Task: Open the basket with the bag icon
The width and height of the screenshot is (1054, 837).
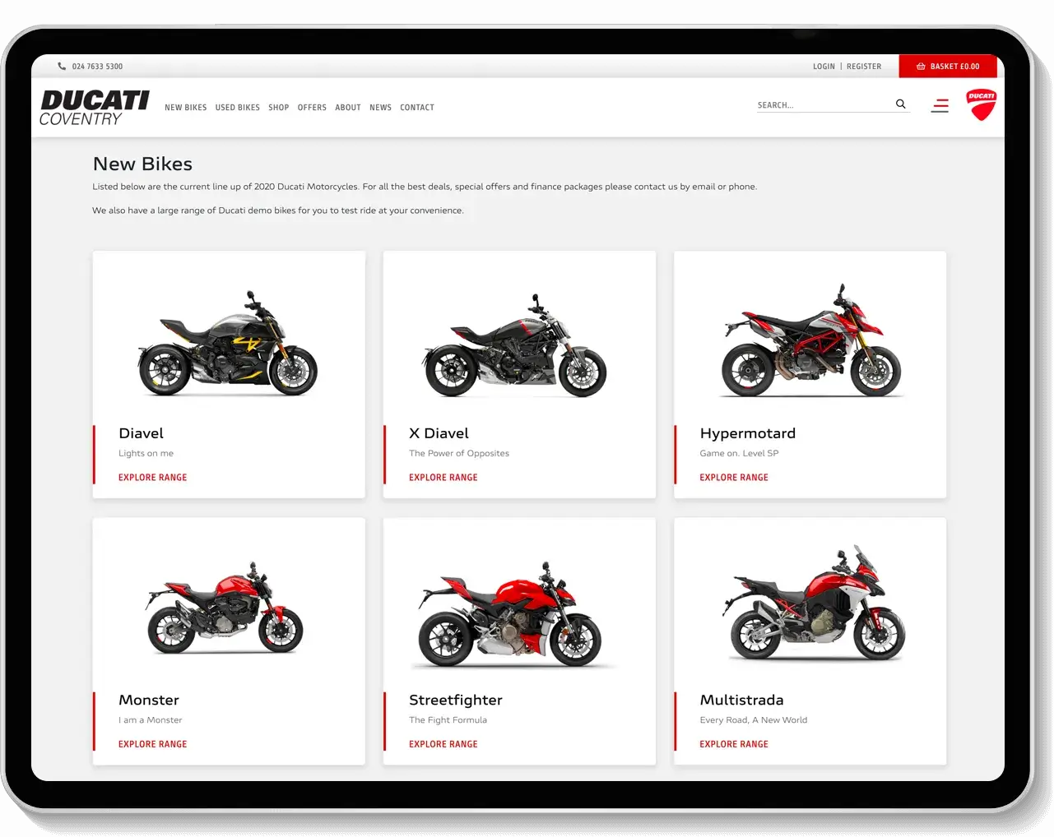Action: coord(921,66)
